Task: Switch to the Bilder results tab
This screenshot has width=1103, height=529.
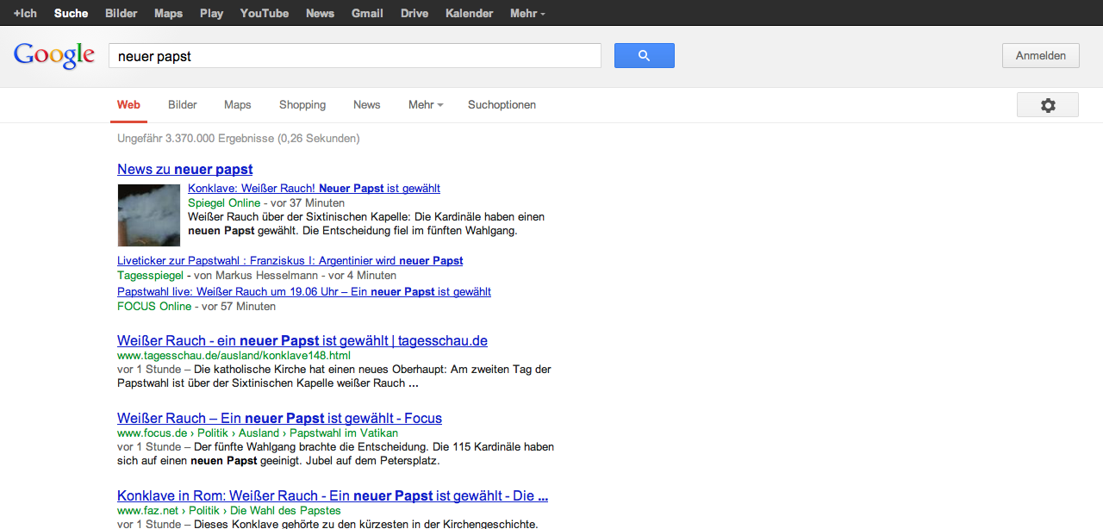Action: point(183,105)
